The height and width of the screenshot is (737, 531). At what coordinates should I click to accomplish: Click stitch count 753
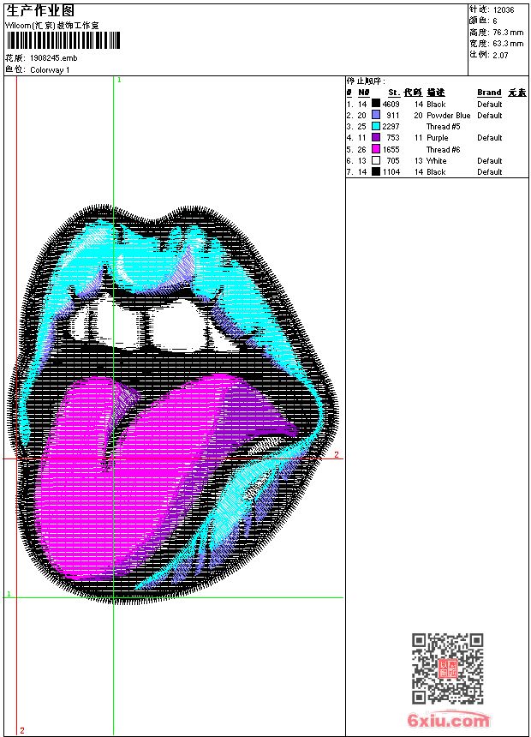click(393, 138)
